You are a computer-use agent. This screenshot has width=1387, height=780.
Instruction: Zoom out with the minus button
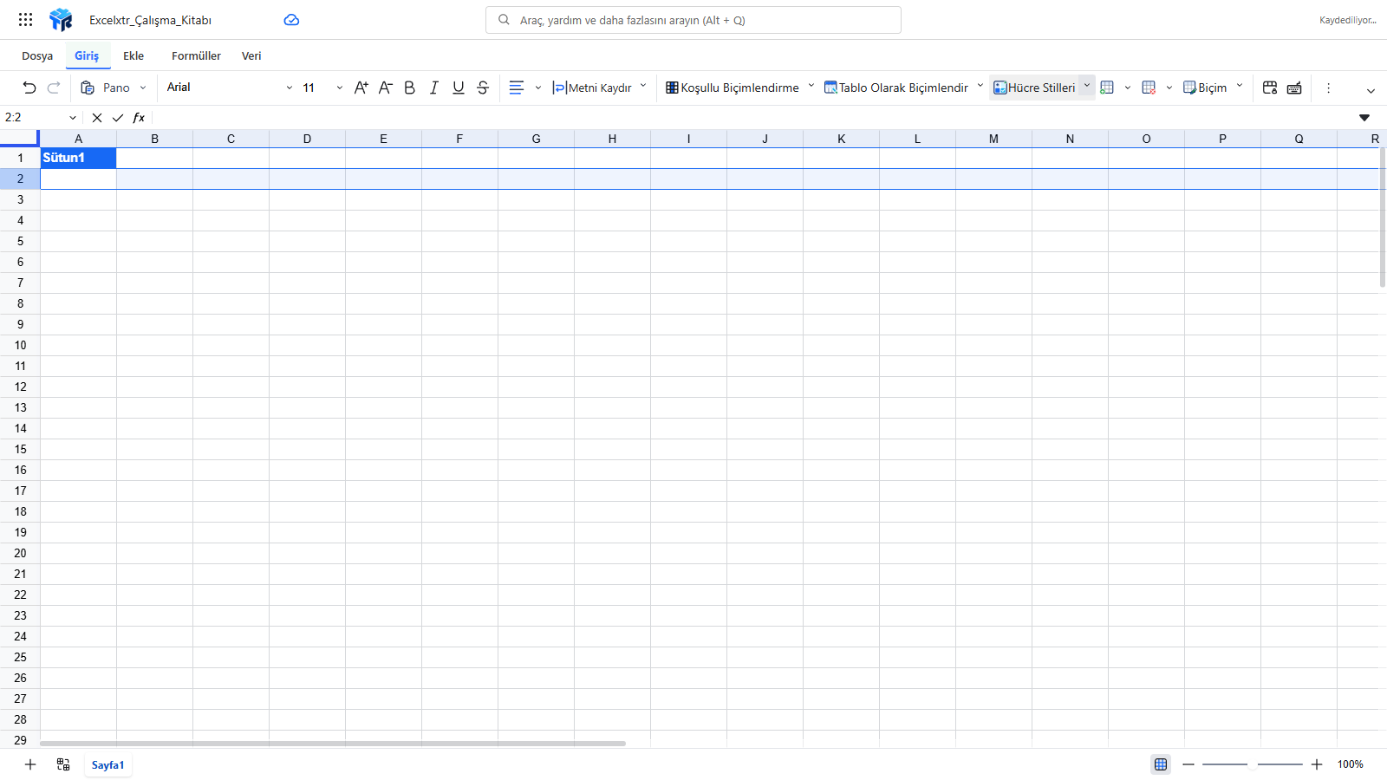pos(1188,764)
